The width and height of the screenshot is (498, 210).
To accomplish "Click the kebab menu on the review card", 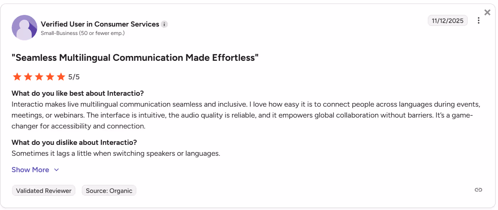I will 479,20.
